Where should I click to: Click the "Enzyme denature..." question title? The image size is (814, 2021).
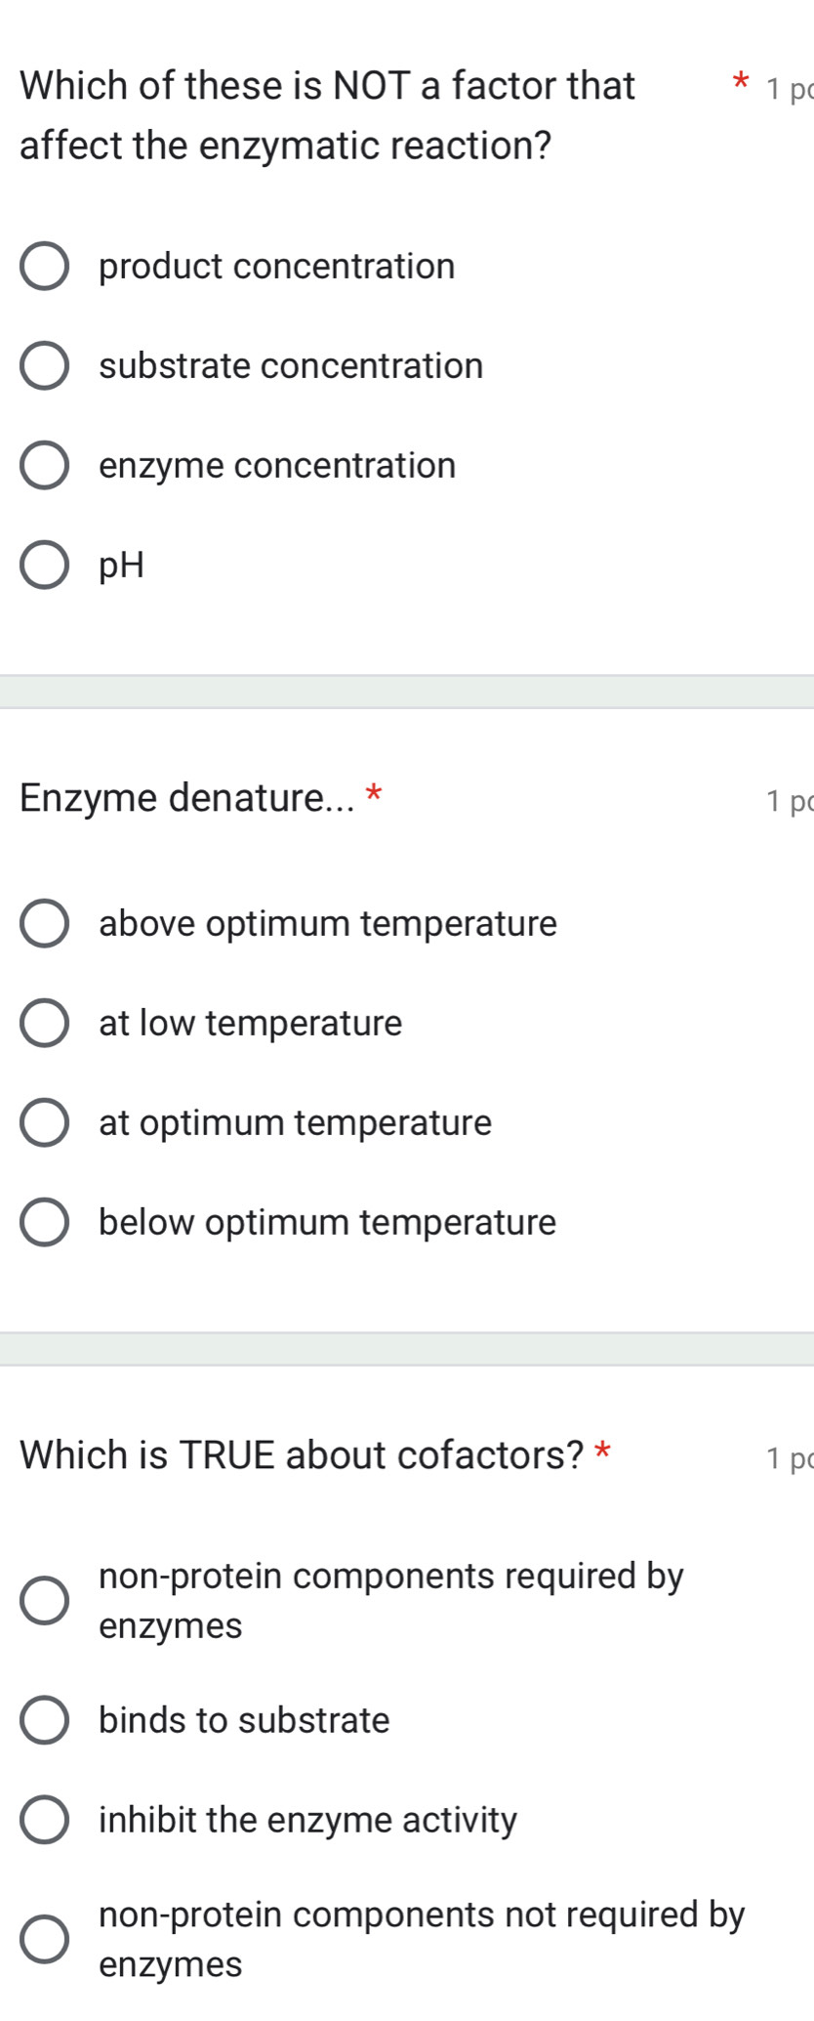(182, 799)
